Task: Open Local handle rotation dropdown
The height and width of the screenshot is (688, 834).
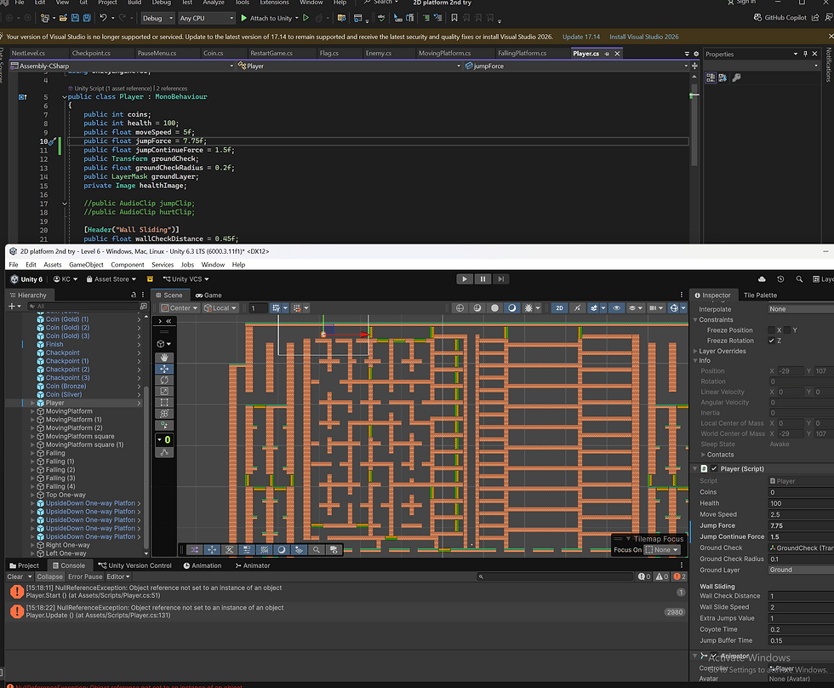Action: [220, 308]
